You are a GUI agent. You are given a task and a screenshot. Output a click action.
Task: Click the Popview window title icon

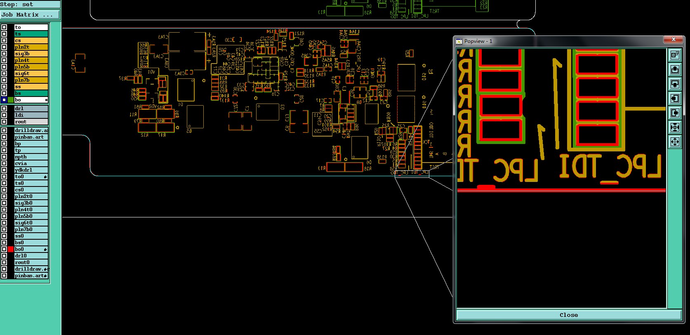pyautogui.click(x=459, y=41)
